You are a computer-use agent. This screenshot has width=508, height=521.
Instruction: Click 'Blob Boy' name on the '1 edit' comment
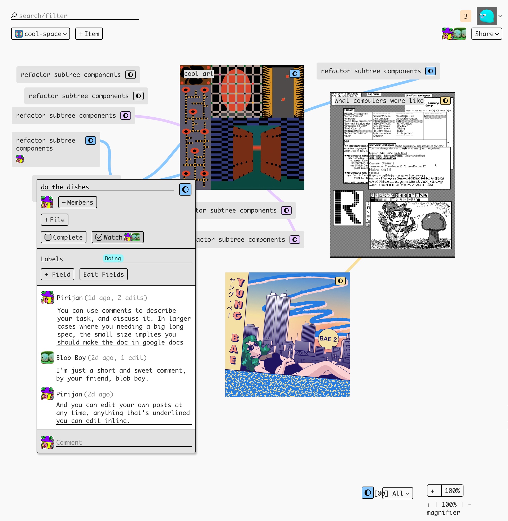(x=71, y=358)
